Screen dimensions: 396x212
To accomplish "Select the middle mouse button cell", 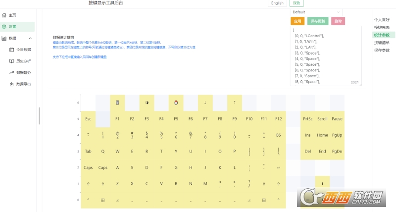I will click(x=147, y=103).
